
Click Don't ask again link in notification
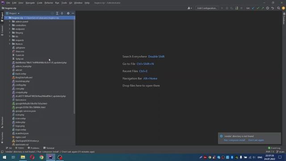(256, 140)
